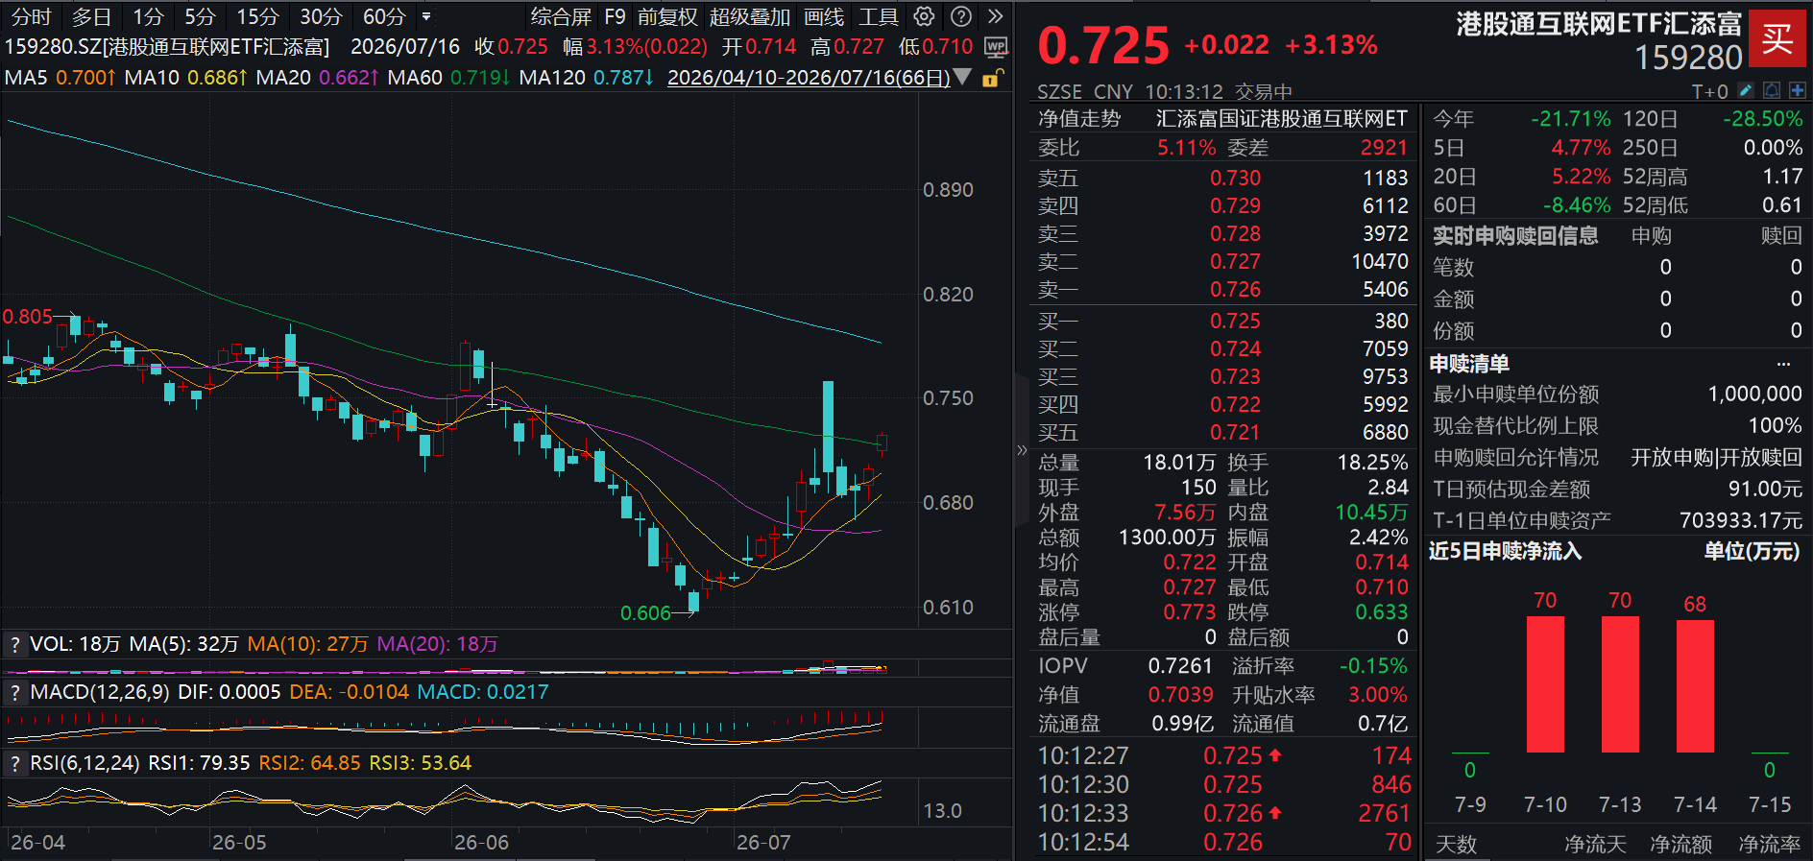Viewport: 1813px width, 861px height.
Task: Click the IOPV value 0.7261
Action: click(x=1180, y=665)
